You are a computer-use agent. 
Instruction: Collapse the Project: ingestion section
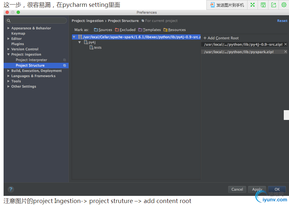tap(8, 54)
